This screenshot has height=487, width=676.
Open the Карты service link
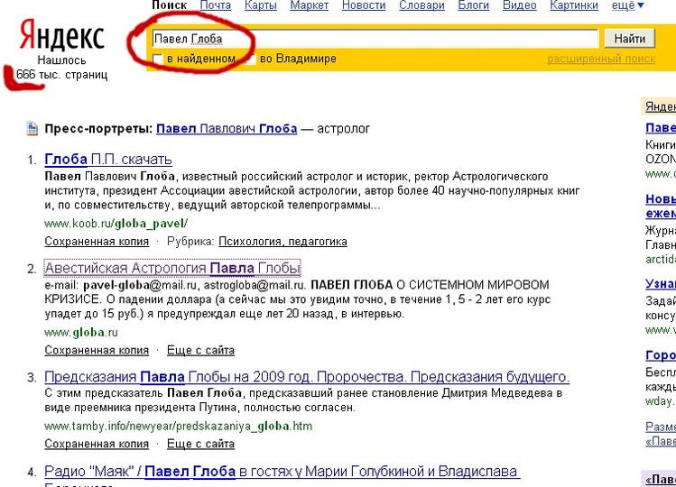point(261,5)
